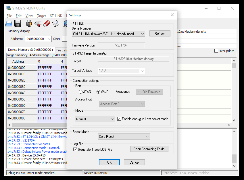Click the address row 0x08000010
This screenshot has width=244, height=180.
tap(22, 74)
